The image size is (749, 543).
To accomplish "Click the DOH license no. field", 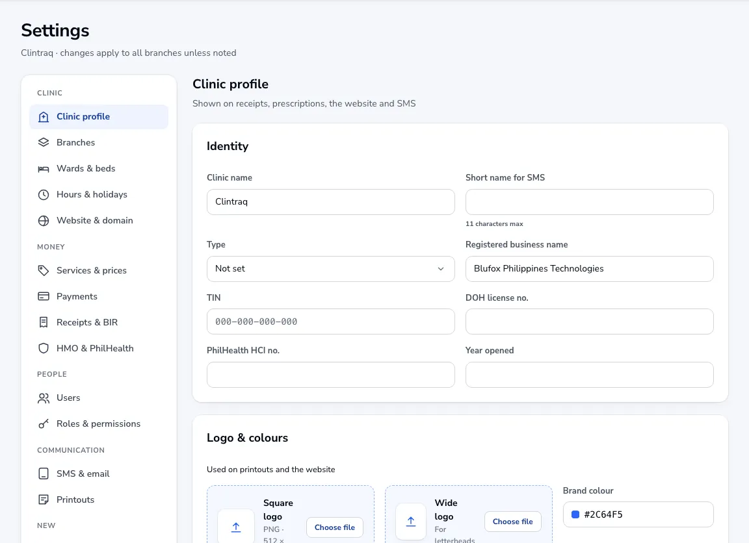I will (590, 322).
